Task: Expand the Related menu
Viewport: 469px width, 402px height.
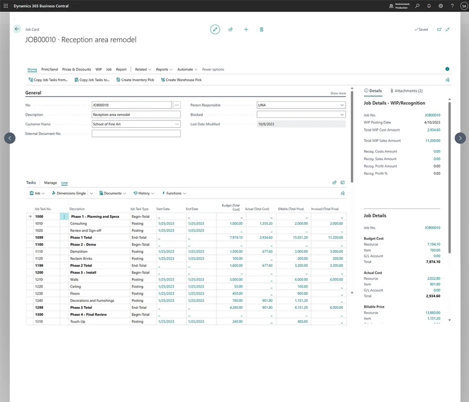Action: [x=143, y=69]
